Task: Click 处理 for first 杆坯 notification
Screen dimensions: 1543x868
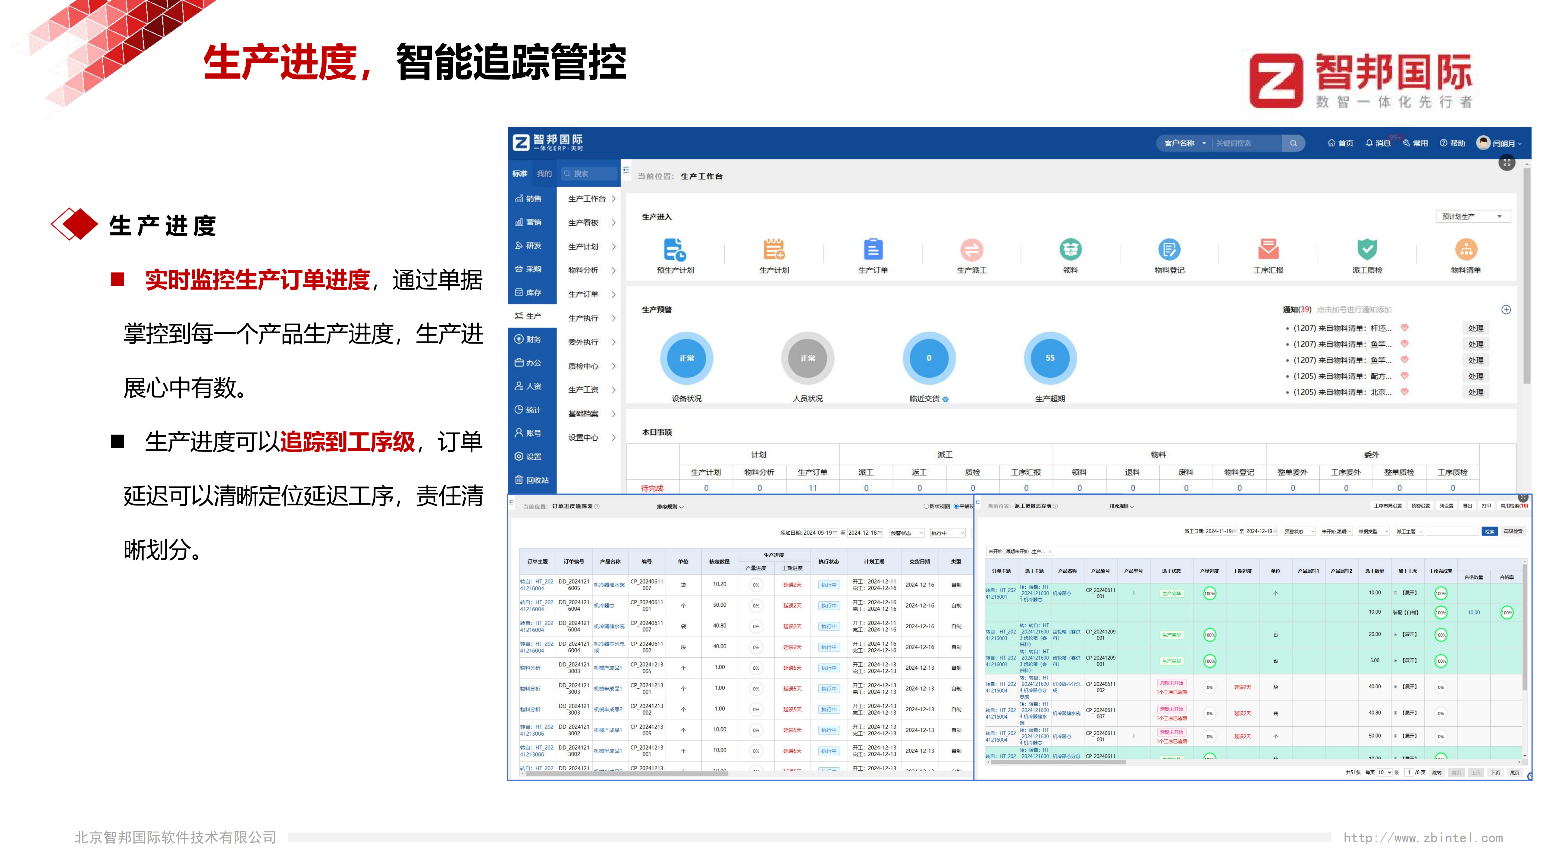Action: (x=1476, y=328)
